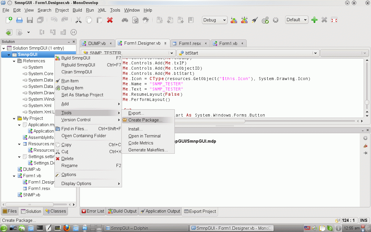
Task: Open the Build Output tab
Action: (x=122, y=211)
